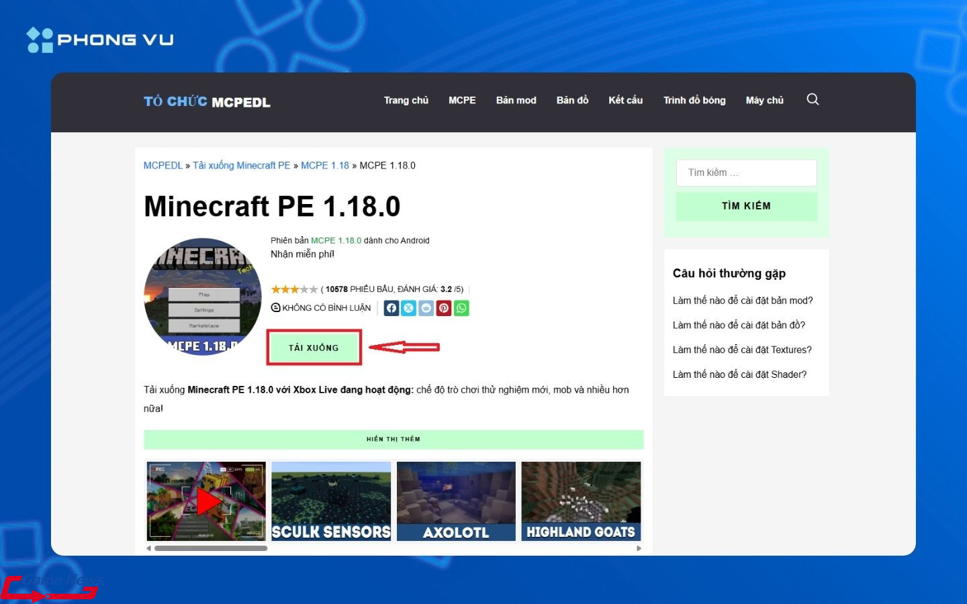Click the Phong Vu logo
Screen dimensions: 967x604
click(x=100, y=40)
